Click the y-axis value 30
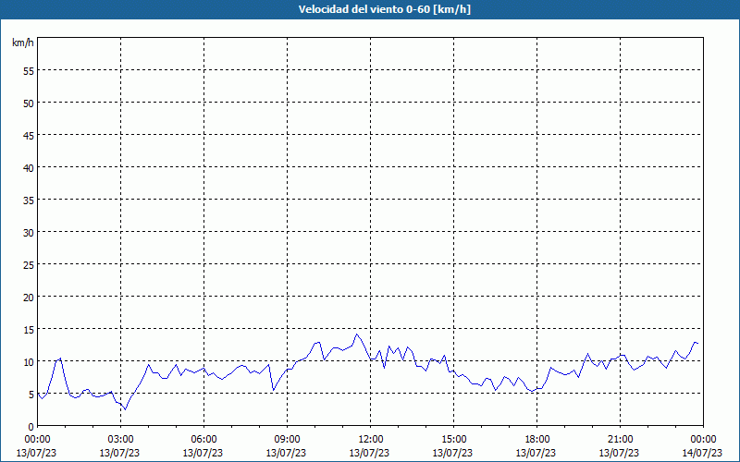The width and height of the screenshot is (740, 462). point(29,233)
